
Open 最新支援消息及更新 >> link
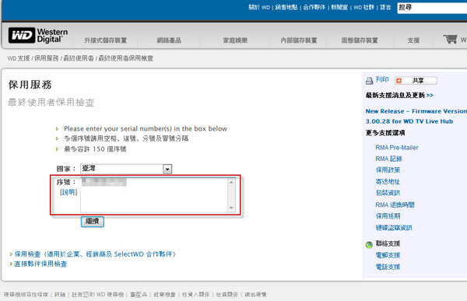(x=399, y=95)
